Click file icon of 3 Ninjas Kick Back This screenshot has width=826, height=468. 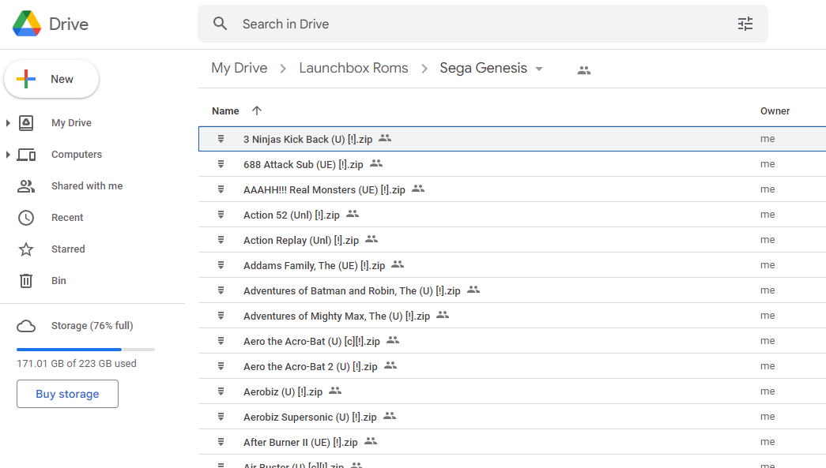pyautogui.click(x=221, y=139)
